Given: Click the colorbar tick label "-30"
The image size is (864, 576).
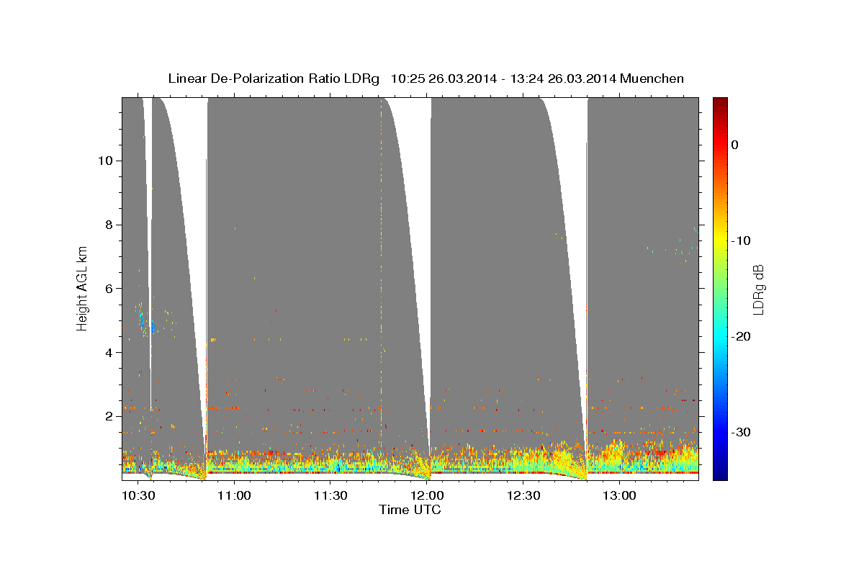Looking at the screenshot, I should pos(742,433).
